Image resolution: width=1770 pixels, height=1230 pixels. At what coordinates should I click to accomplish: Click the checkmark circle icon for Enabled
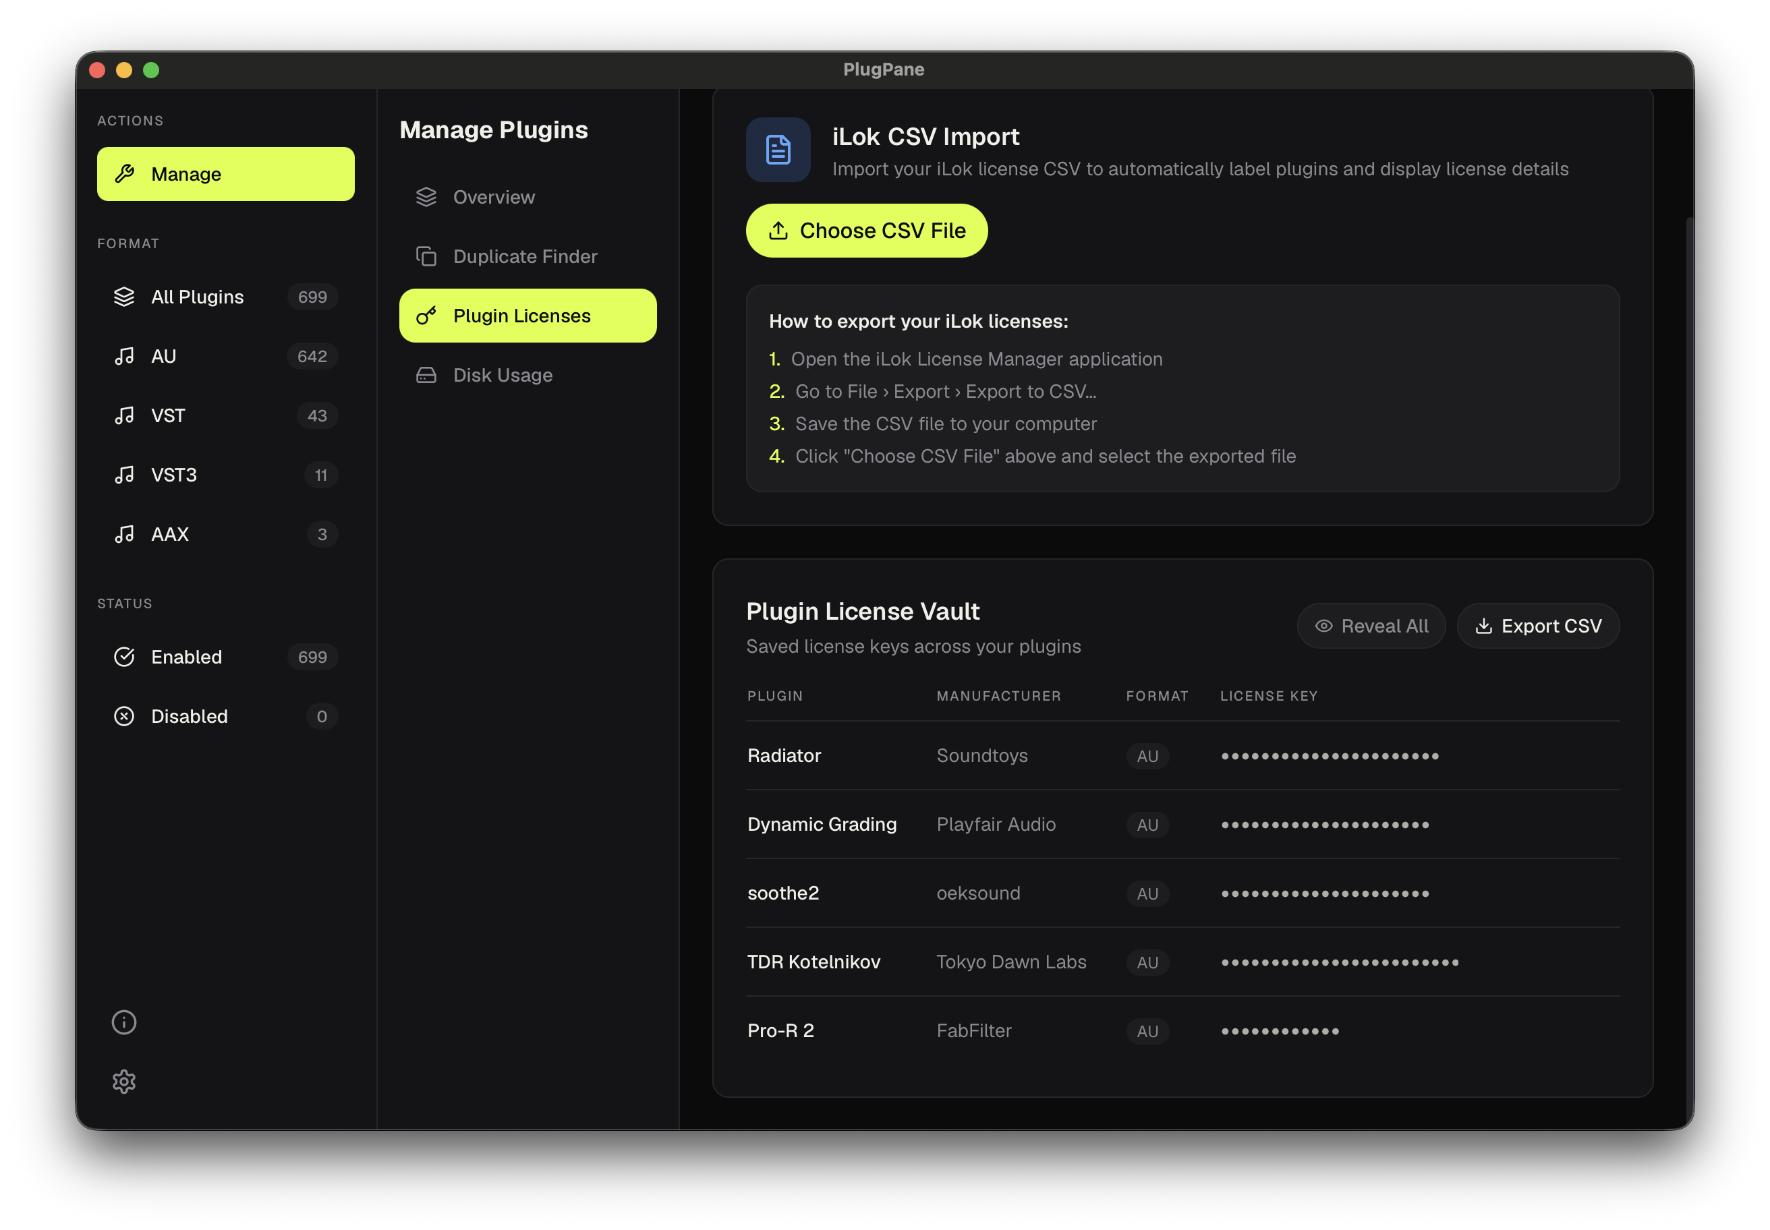124,657
